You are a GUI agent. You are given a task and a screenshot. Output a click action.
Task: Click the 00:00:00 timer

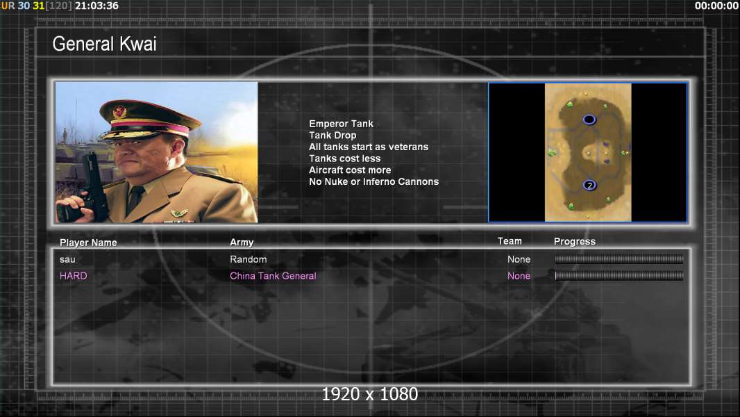716,6
